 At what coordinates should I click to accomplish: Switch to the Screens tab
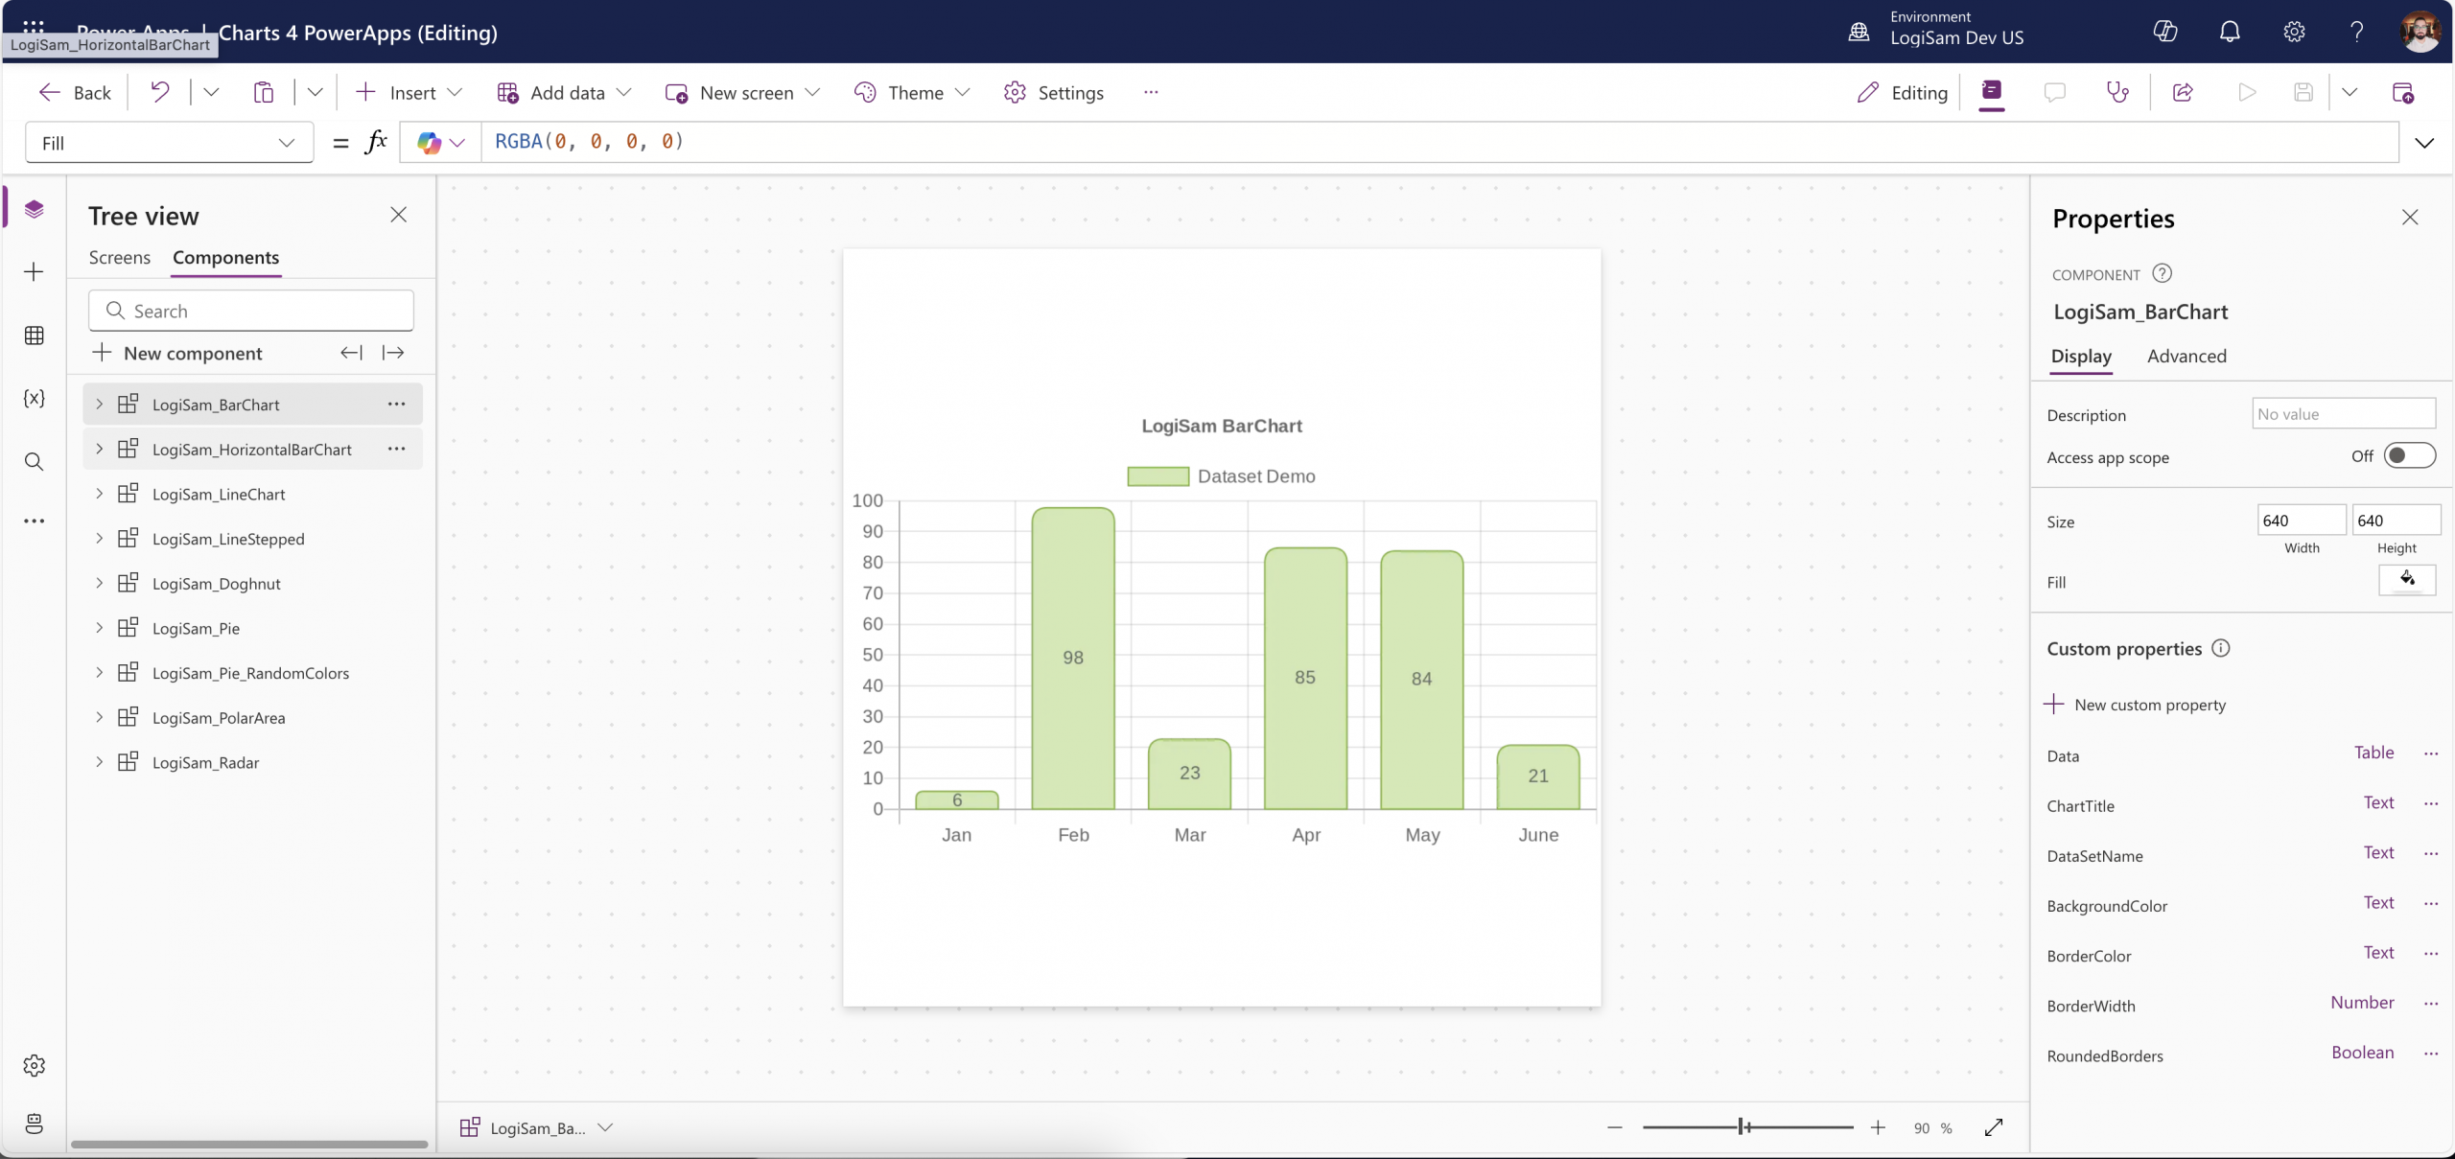(x=120, y=257)
